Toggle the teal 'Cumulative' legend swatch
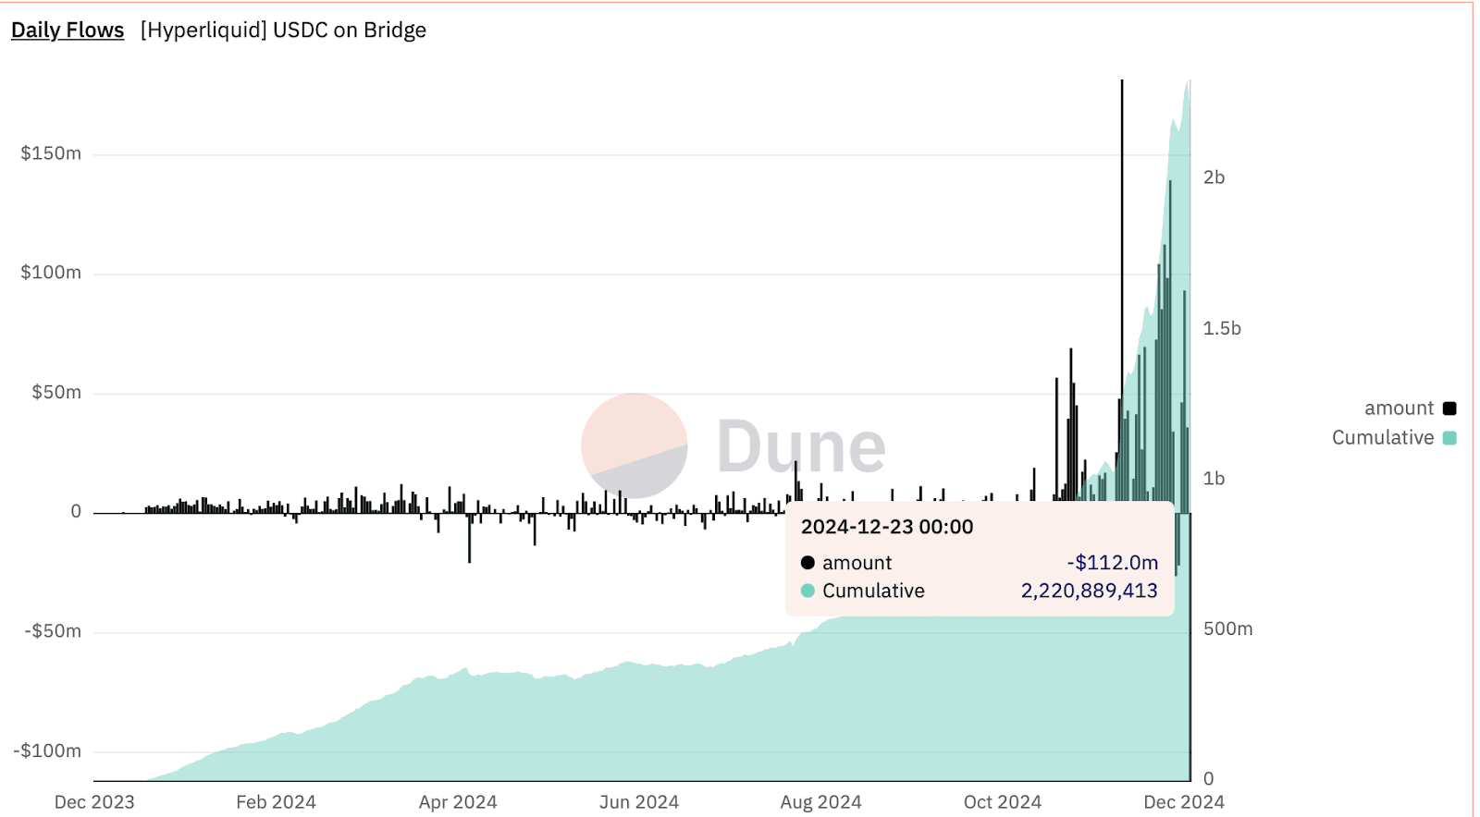Screen dimensions: 1480x817 (1449, 438)
